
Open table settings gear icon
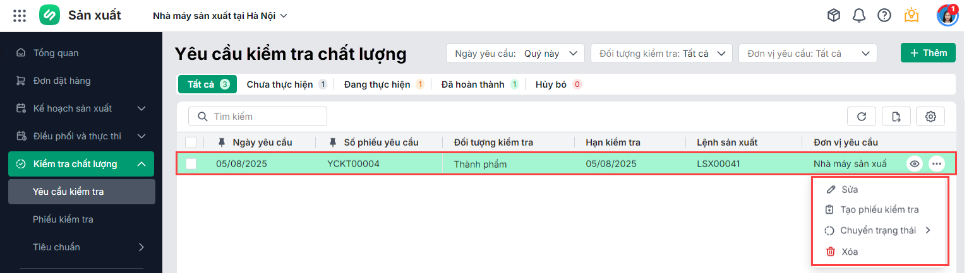click(930, 117)
